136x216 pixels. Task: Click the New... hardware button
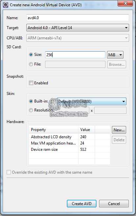(x=119, y=130)
